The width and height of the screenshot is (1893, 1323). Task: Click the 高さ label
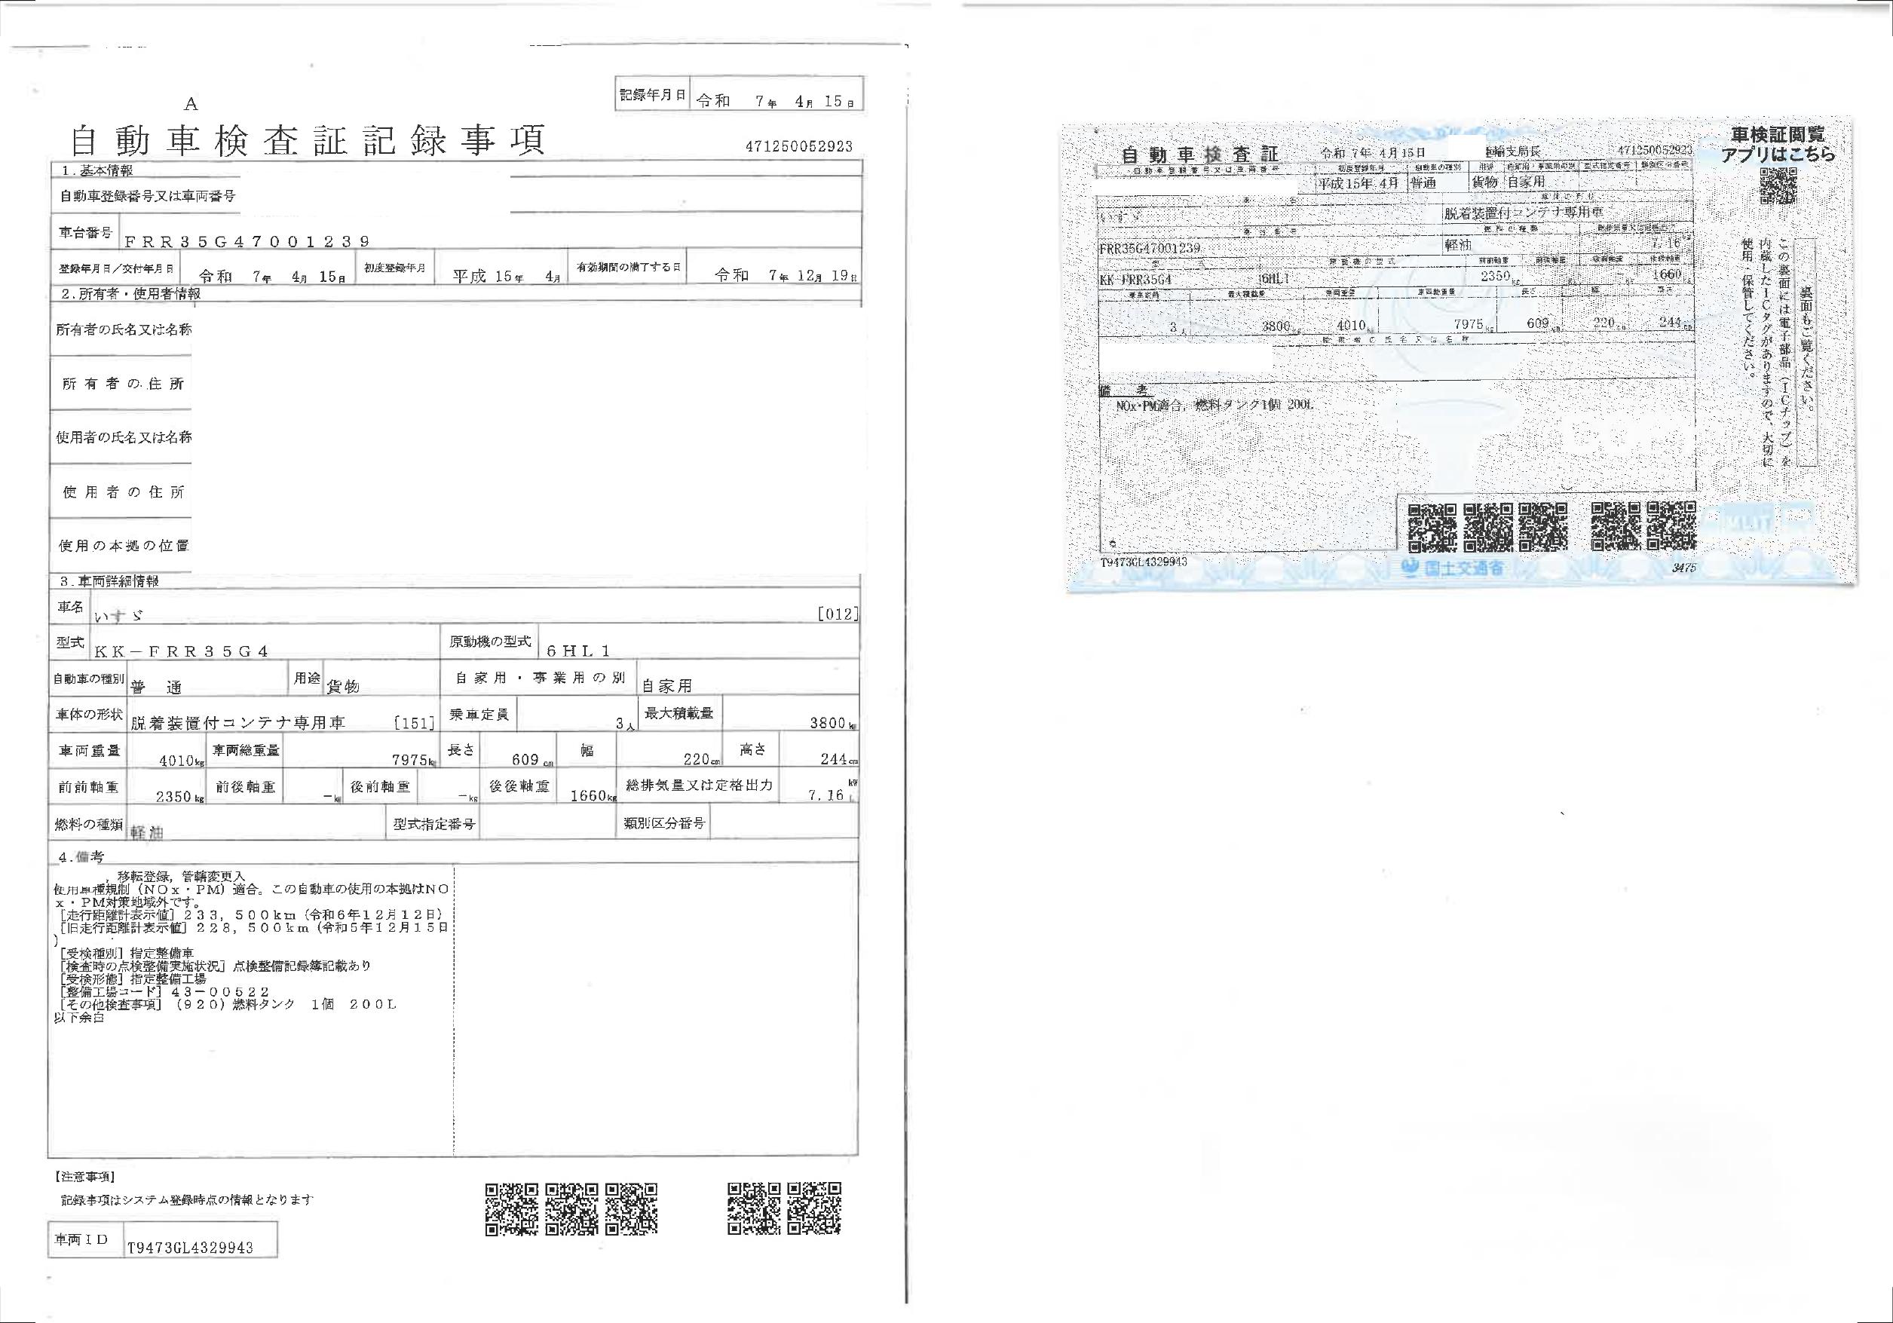(x=754, y=749)
